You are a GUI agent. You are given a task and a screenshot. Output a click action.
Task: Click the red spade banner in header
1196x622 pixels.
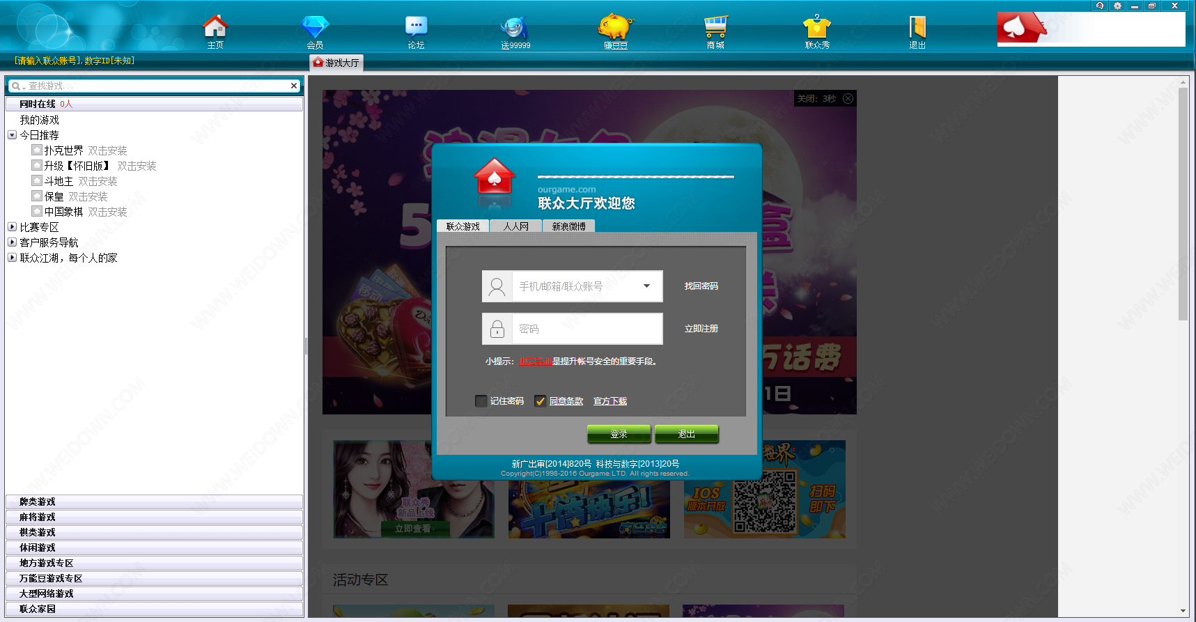point(1091,29)
